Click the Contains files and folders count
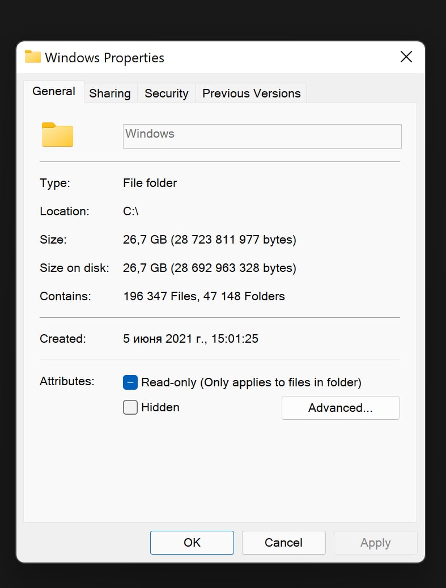 (x=204, y=296)
